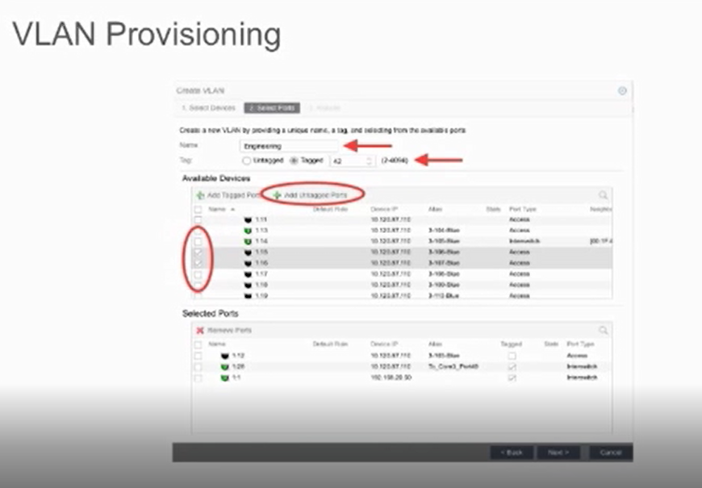
Task: Select the Tagged radio button
Action: pyautogui.click(x=295, y=161)
